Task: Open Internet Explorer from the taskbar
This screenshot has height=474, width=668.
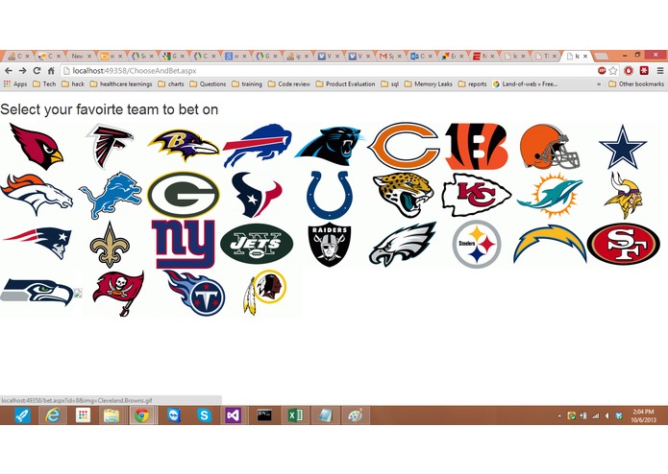Action: [53, 415]
